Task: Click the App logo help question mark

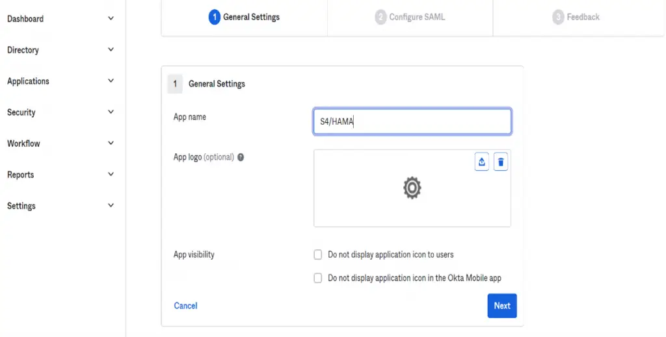Action: (241, 157)
